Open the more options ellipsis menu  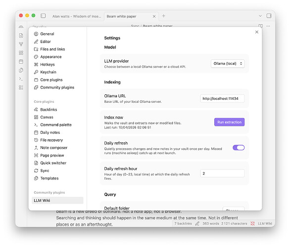[268, 26]
